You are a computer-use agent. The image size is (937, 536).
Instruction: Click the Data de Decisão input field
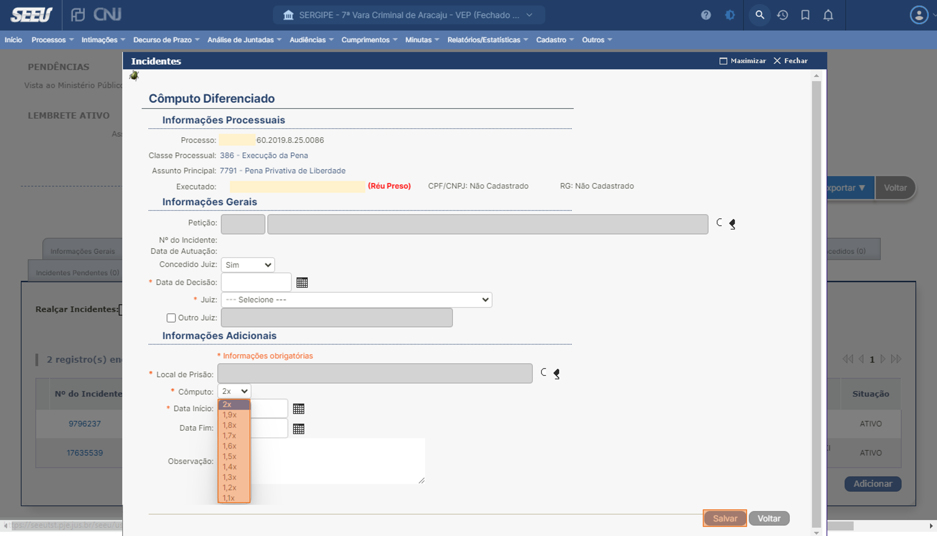256,283
